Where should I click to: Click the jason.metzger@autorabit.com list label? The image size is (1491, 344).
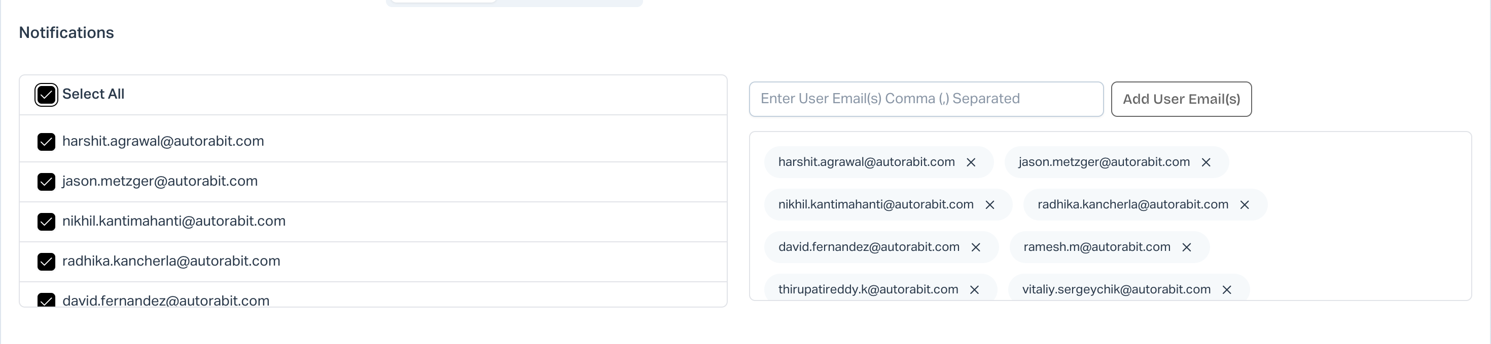point(160,181)
